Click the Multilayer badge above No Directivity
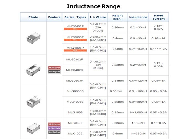 (x=54, y=125)
